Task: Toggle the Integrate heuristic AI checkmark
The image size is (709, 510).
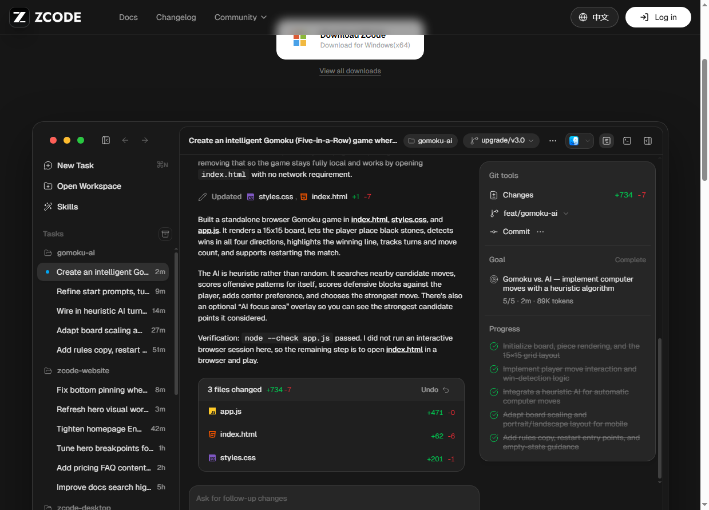Action: (x=494, y=392)
